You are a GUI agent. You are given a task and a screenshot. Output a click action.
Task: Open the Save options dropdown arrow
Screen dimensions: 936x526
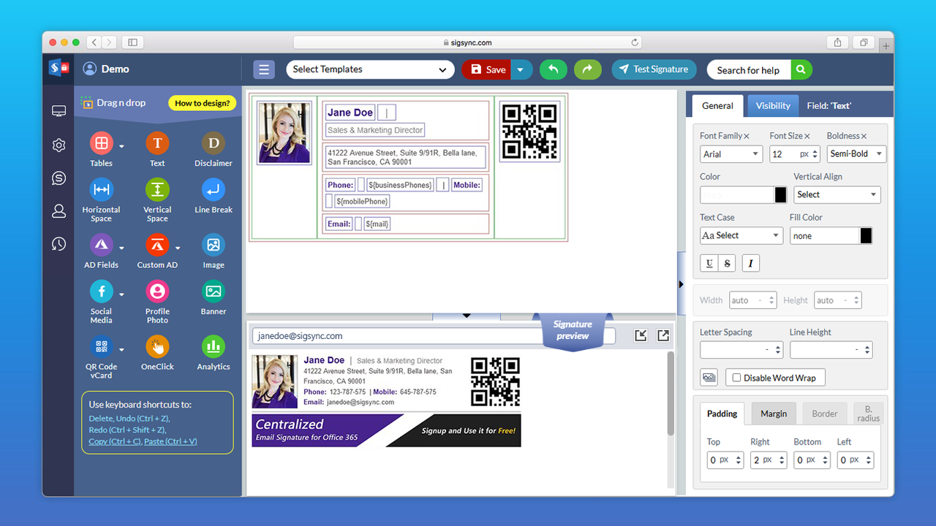pos(521,69)
